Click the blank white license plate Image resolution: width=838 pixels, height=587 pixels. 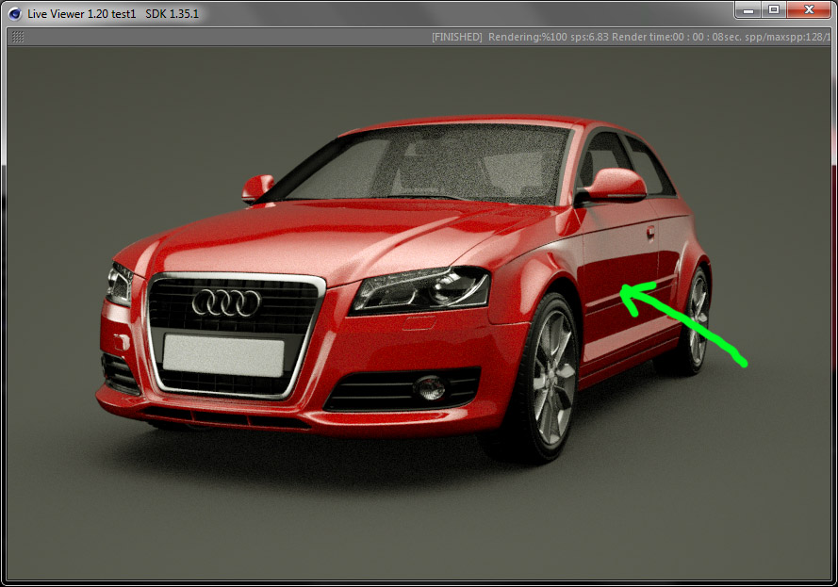click(x=223, y=356)
